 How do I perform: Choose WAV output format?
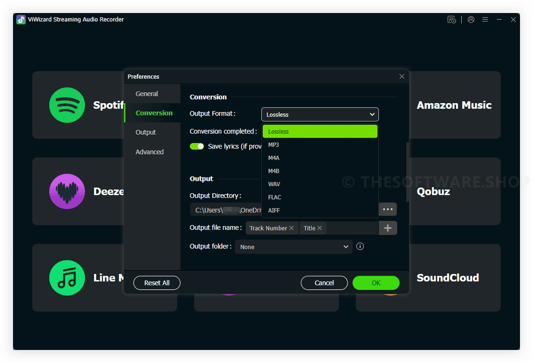pos(320,184)
